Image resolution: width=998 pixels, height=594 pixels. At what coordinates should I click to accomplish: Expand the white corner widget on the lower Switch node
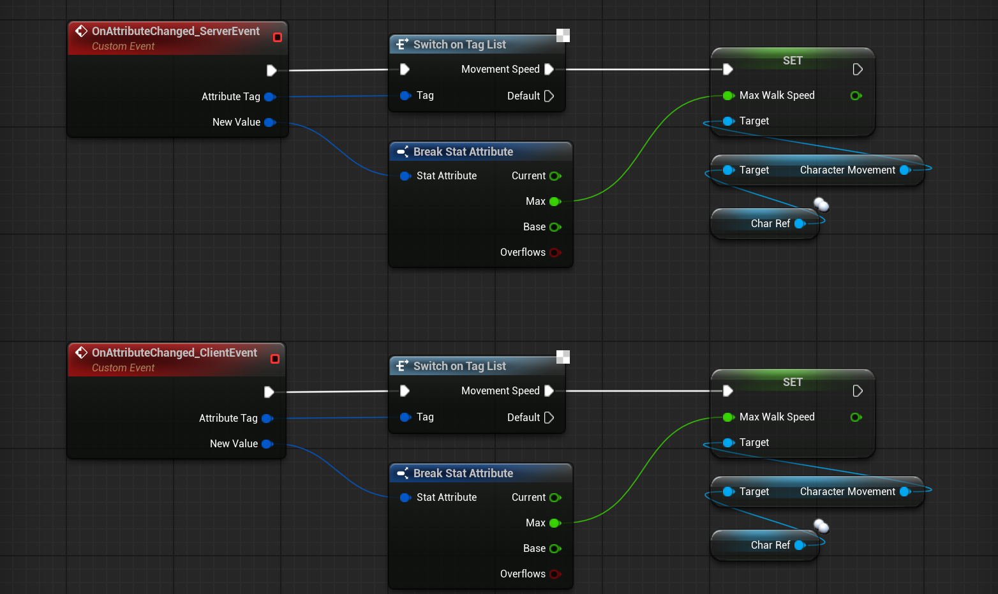coord(562,357)
